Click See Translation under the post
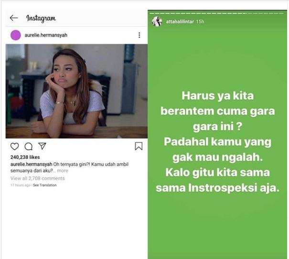 (x=44, y=185)
